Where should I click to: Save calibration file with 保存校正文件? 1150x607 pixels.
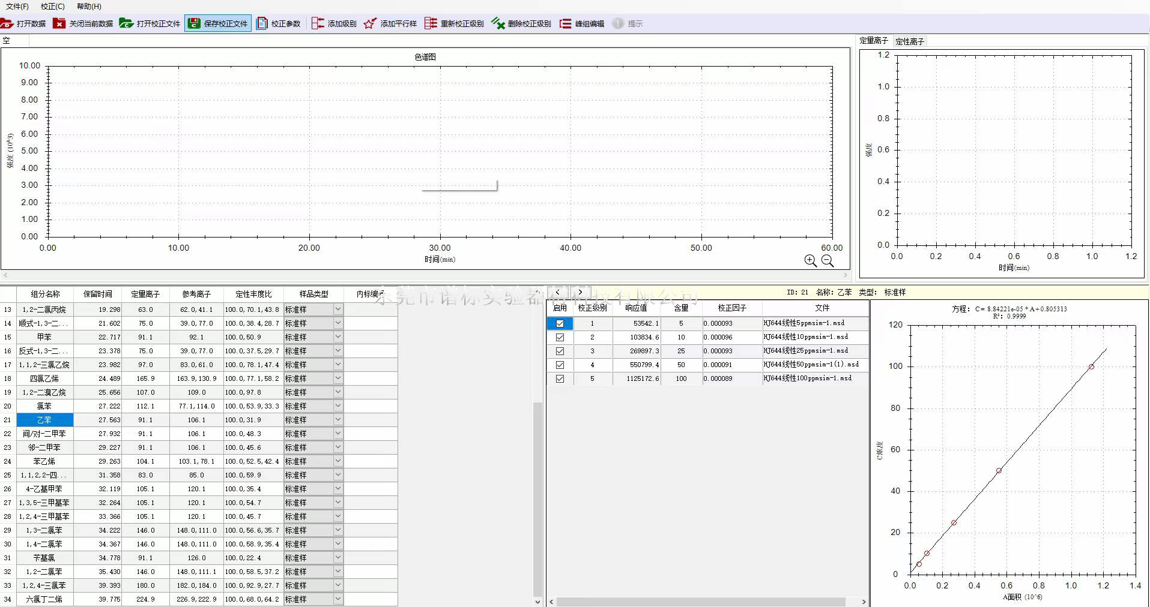pos(218,23)
